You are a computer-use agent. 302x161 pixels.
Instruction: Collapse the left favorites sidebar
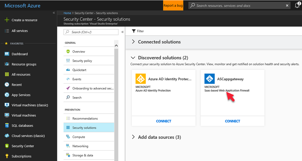click(54, 13)
